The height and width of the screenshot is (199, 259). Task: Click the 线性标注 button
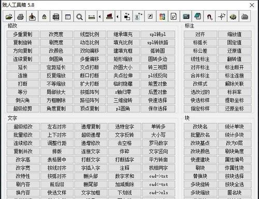pyautogui.click(x=200, y=59)
